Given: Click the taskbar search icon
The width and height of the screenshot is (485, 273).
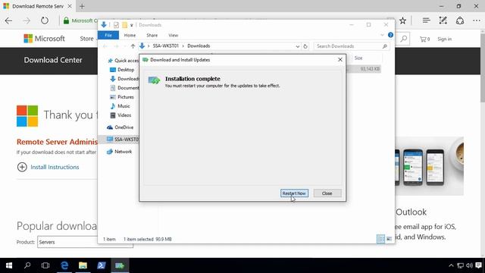Looking at the screenshot, I should (27, 265).
